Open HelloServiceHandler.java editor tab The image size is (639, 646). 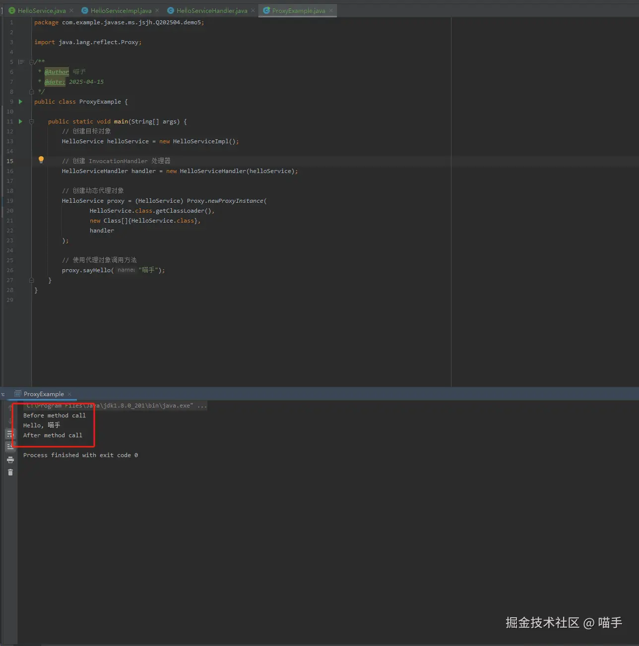click(x=211, y=10)
